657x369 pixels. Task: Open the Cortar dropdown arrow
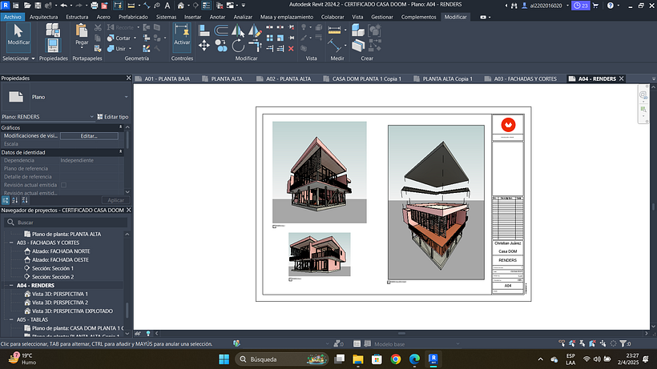[x=135, y=38]
